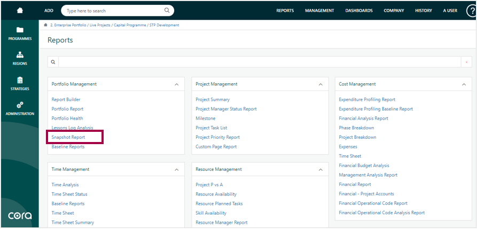This screenshot has height=229, width=477.
Task: Collapse the Cost Management panel
Action: [464, 84]
